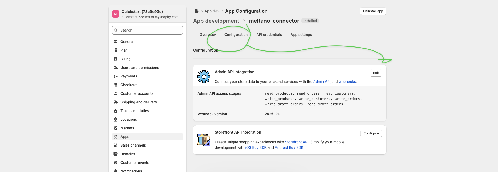
Task: Click truncated App dev breadcrumb
Action: click(212, 11)
